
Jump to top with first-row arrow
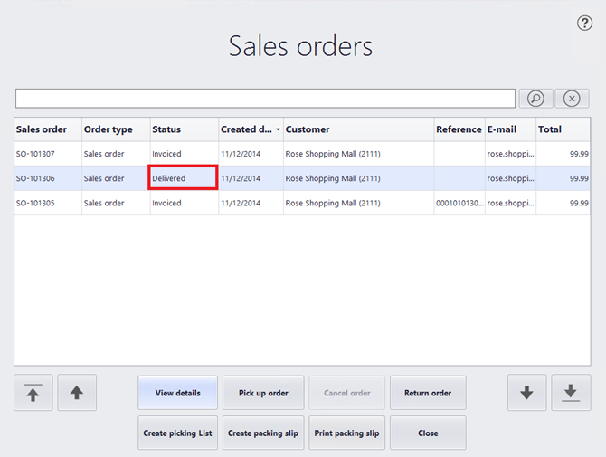[33, 393]
